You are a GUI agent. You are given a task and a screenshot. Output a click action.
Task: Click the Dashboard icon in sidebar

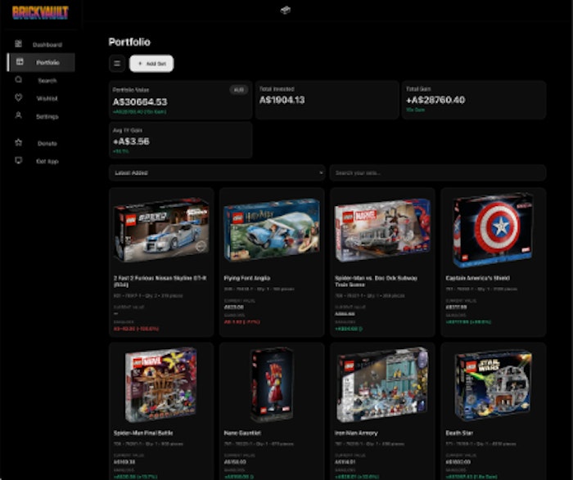coord(18,44)
